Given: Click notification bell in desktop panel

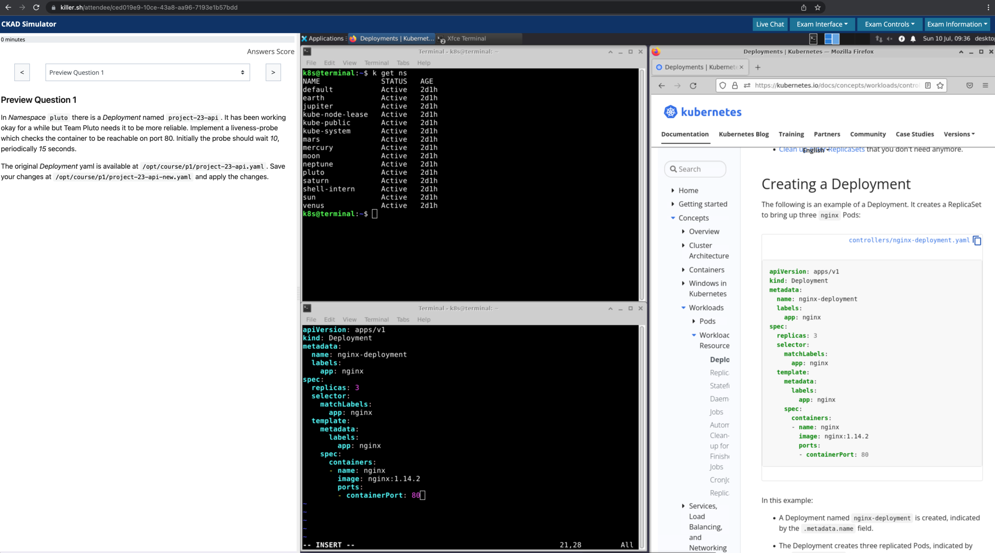Looking at the screenshot, I should pos(913,39).
